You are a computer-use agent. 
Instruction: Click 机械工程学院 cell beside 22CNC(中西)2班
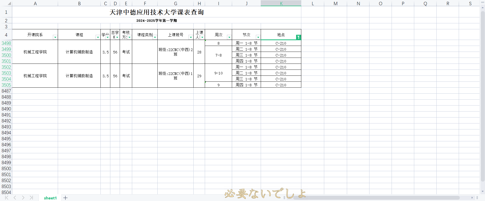pos(35,52)
